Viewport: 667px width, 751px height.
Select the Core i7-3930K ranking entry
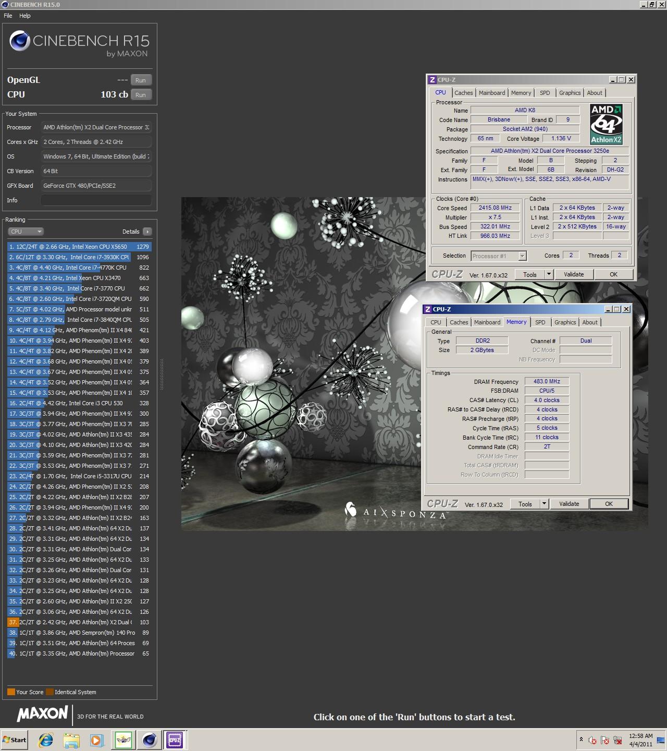point(79,257)
